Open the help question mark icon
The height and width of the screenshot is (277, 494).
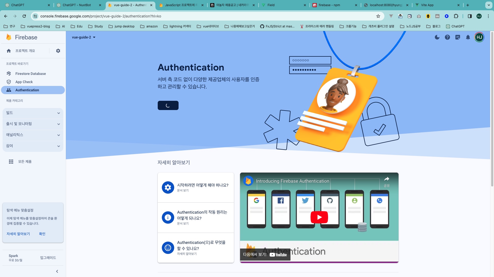[447, 37]
